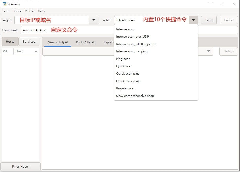
Task: Open the Topology tab
Action: [x=109, y=42]
